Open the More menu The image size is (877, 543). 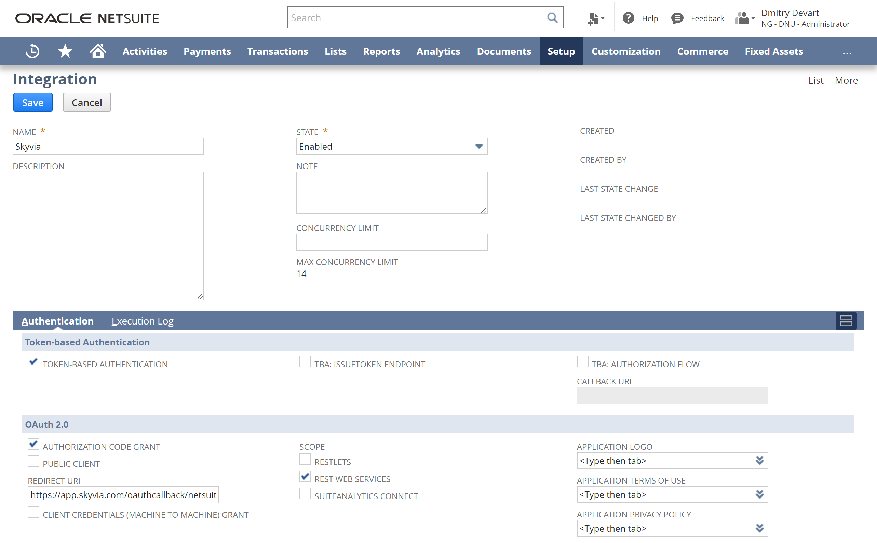tap(846, 80)
